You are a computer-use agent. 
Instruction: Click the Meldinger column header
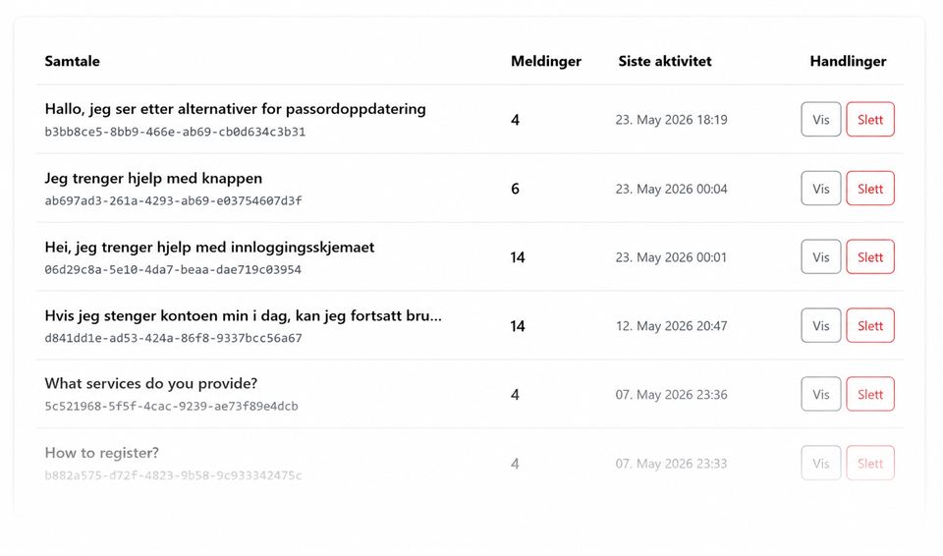[546, 61]
